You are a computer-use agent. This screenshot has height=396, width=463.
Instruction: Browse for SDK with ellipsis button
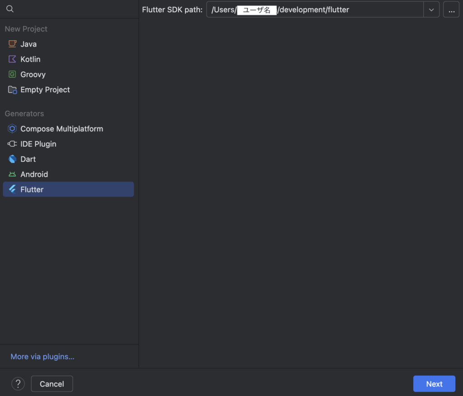point(451,10)
